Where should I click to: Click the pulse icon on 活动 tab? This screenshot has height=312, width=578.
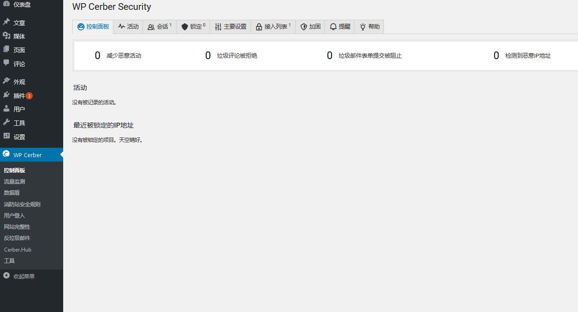[x=121, y=26]
